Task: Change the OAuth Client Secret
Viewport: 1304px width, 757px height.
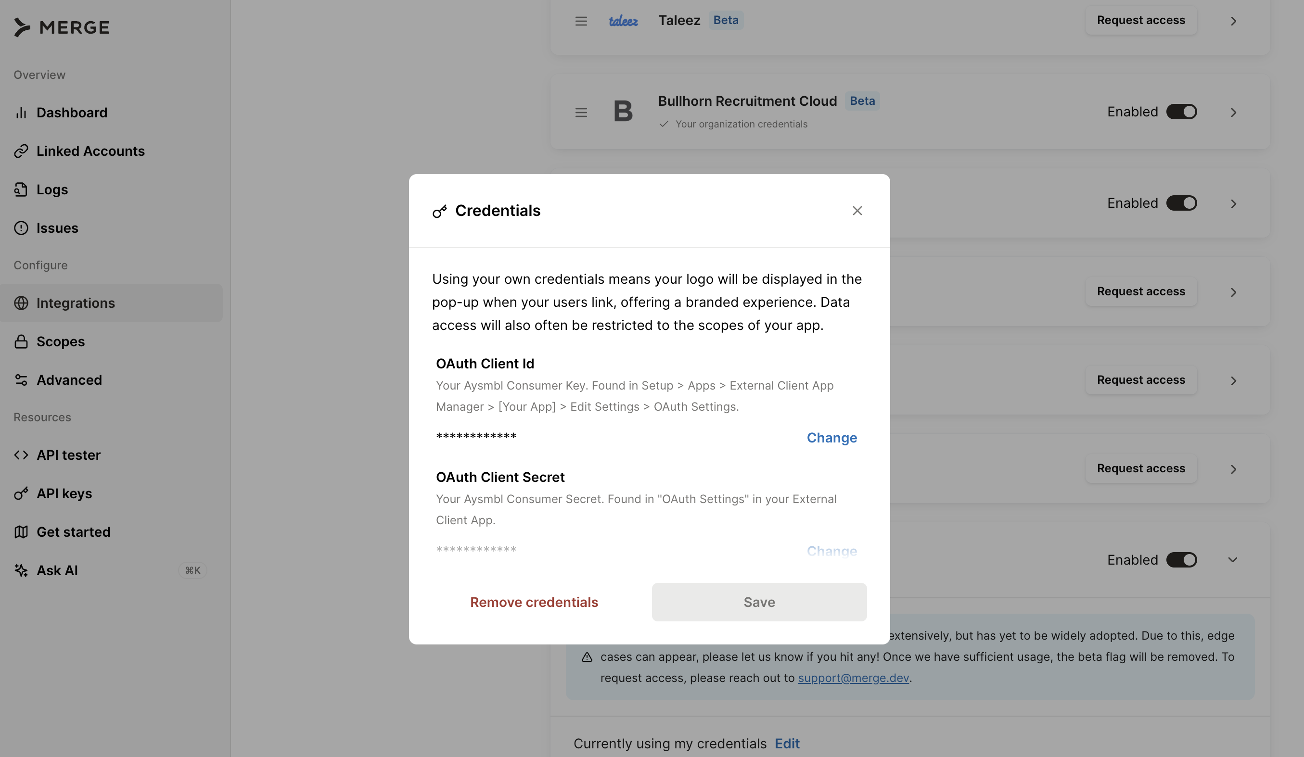Action: tap(831, 551)
